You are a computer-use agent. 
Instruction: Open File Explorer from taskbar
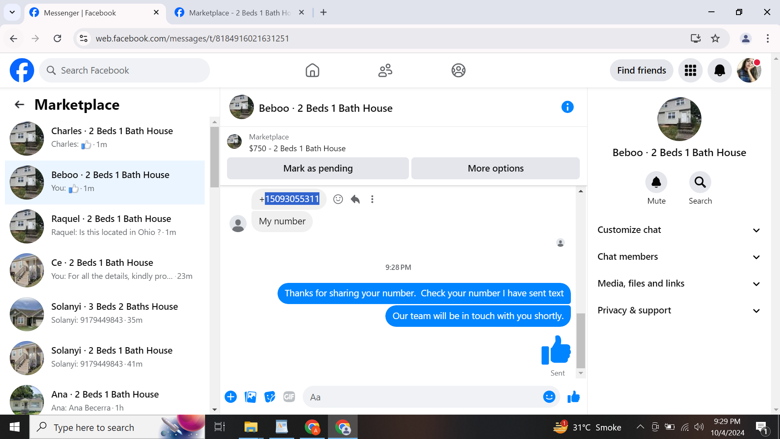pos(251,427)
